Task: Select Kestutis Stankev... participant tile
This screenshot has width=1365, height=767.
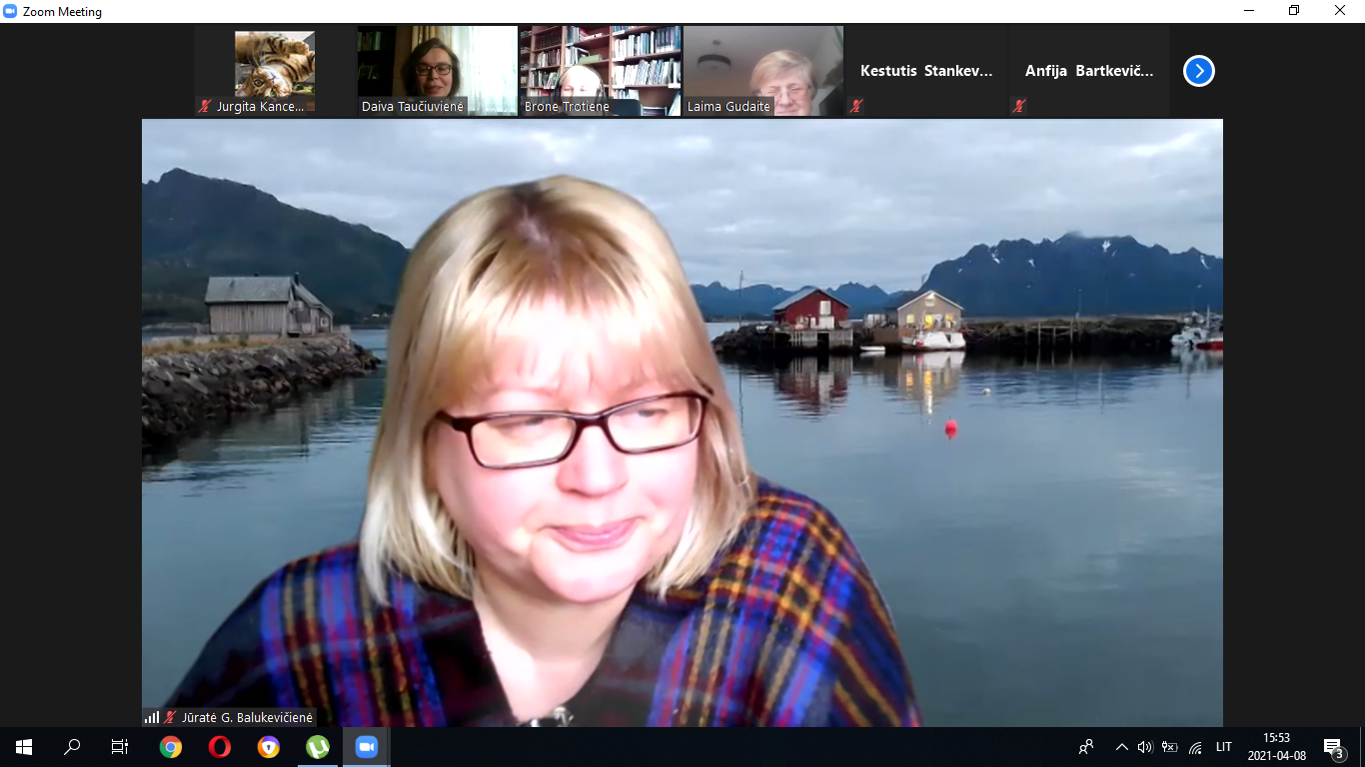Action: (926, 71)
